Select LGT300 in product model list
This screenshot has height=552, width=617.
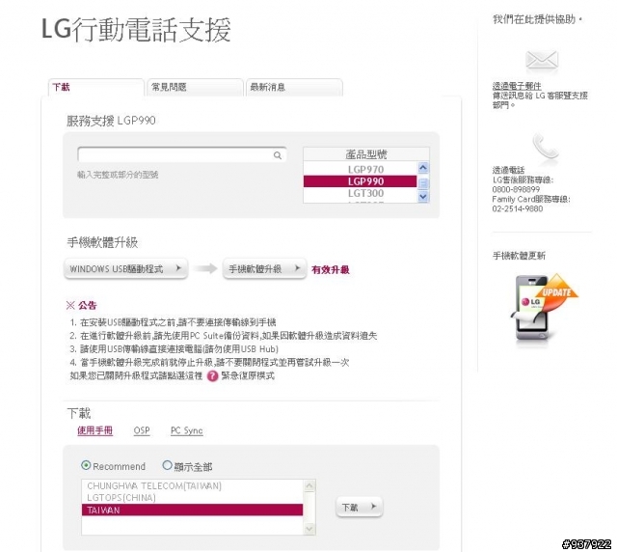(x=360, y=193)
